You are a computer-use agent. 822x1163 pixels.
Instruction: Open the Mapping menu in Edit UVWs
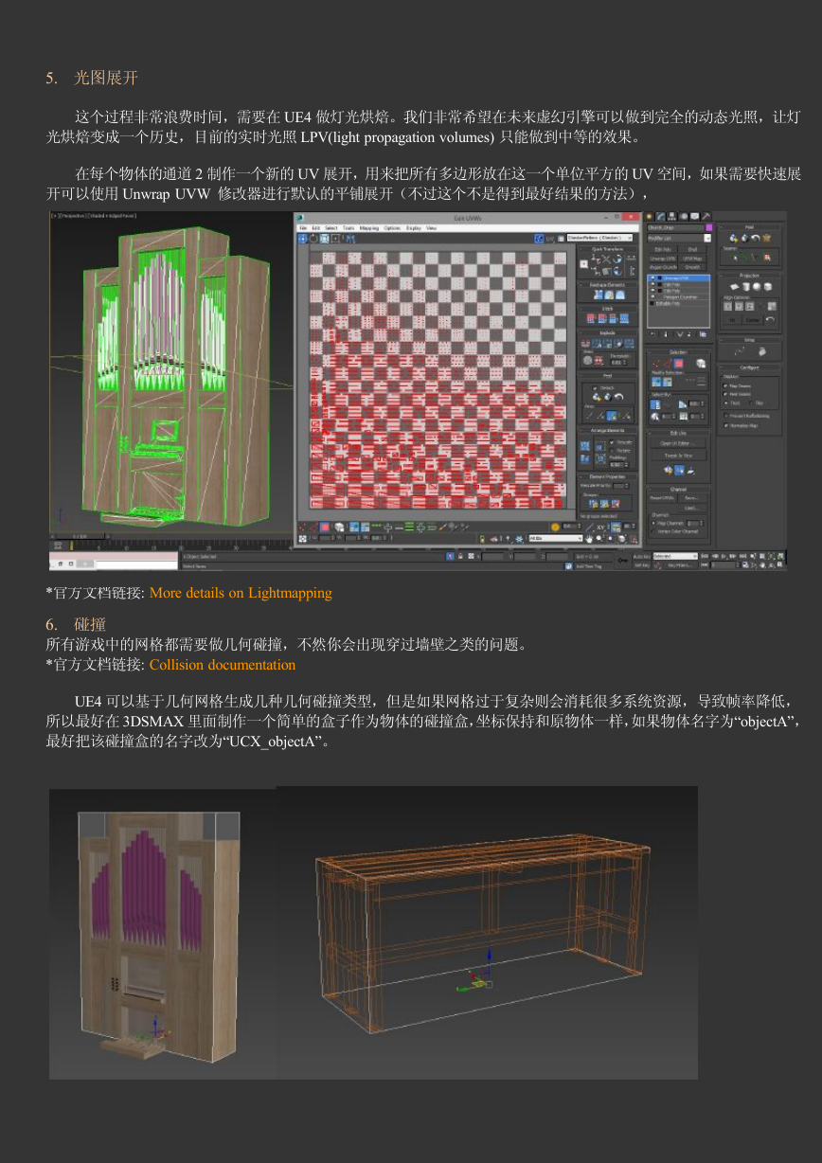[369, 228]
